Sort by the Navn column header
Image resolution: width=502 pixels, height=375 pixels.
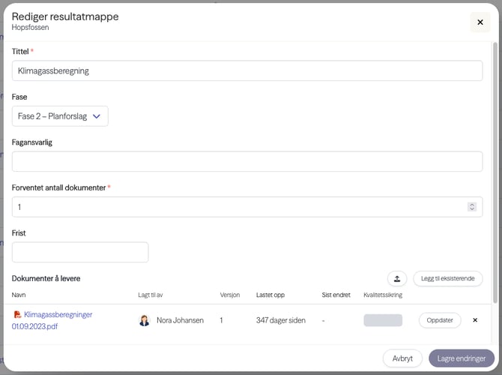19,295
